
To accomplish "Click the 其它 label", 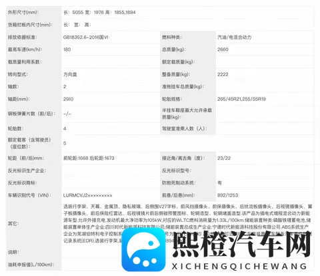I will [13, 223].
